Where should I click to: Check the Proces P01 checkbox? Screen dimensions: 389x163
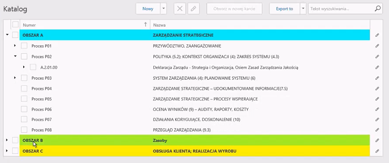coord(24,46)
